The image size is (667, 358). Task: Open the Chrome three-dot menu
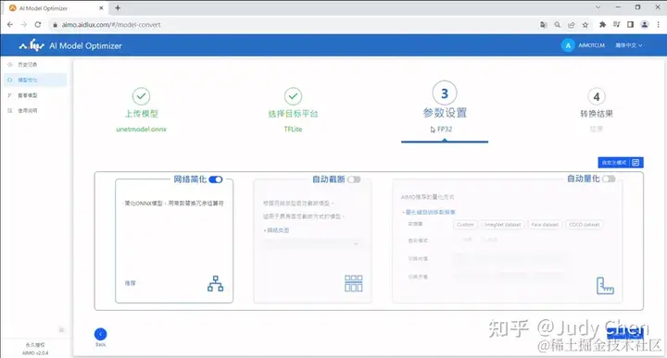click(658, 25)
